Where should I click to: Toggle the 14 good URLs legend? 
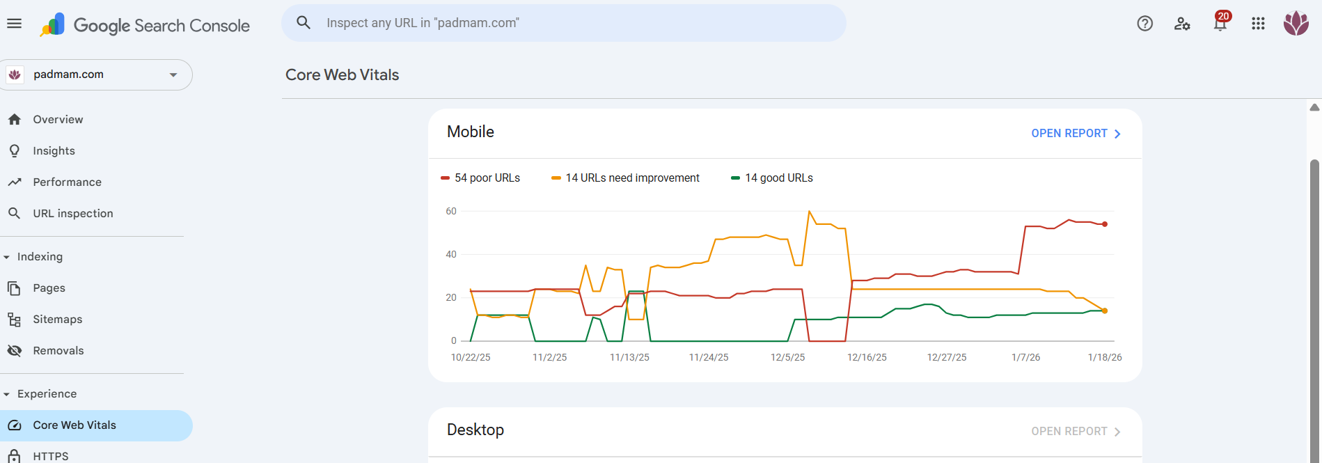point(771,178)
